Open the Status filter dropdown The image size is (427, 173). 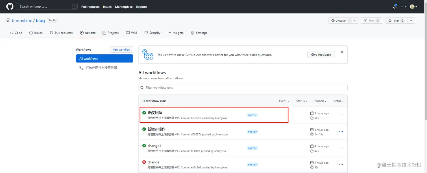[302, 101]
